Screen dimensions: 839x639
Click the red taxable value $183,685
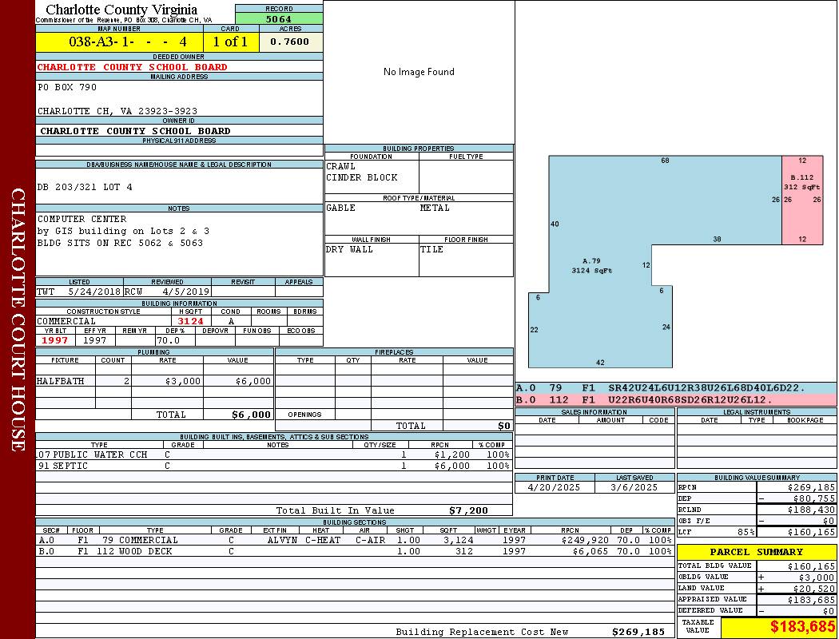(x=802, y=626)
